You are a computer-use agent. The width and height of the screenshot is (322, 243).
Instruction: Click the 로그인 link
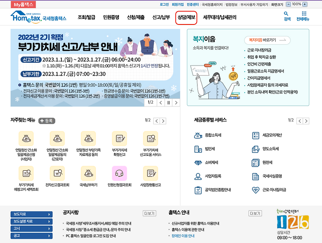pyautogui.click(x=164, y=4)
